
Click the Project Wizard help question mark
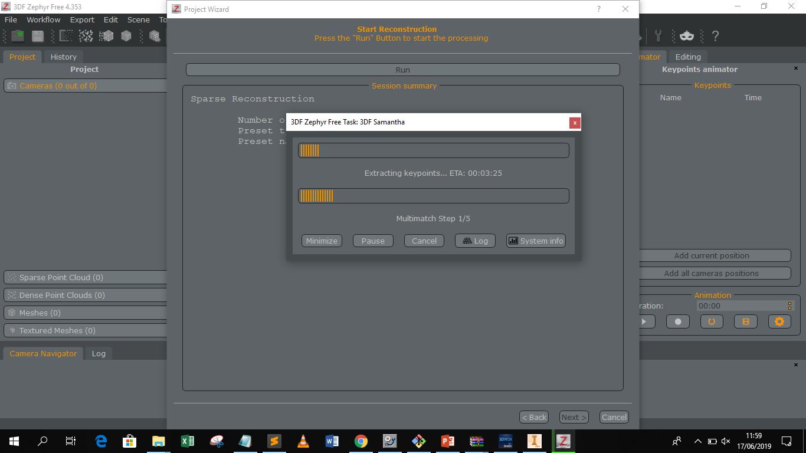tap(599, 9)
